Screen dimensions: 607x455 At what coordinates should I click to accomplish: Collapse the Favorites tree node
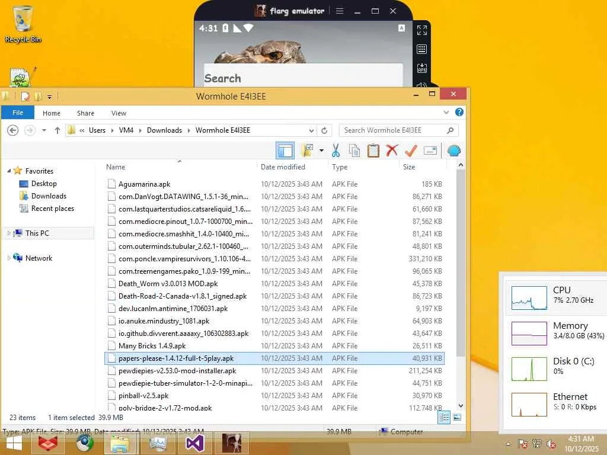coord(9,171)
